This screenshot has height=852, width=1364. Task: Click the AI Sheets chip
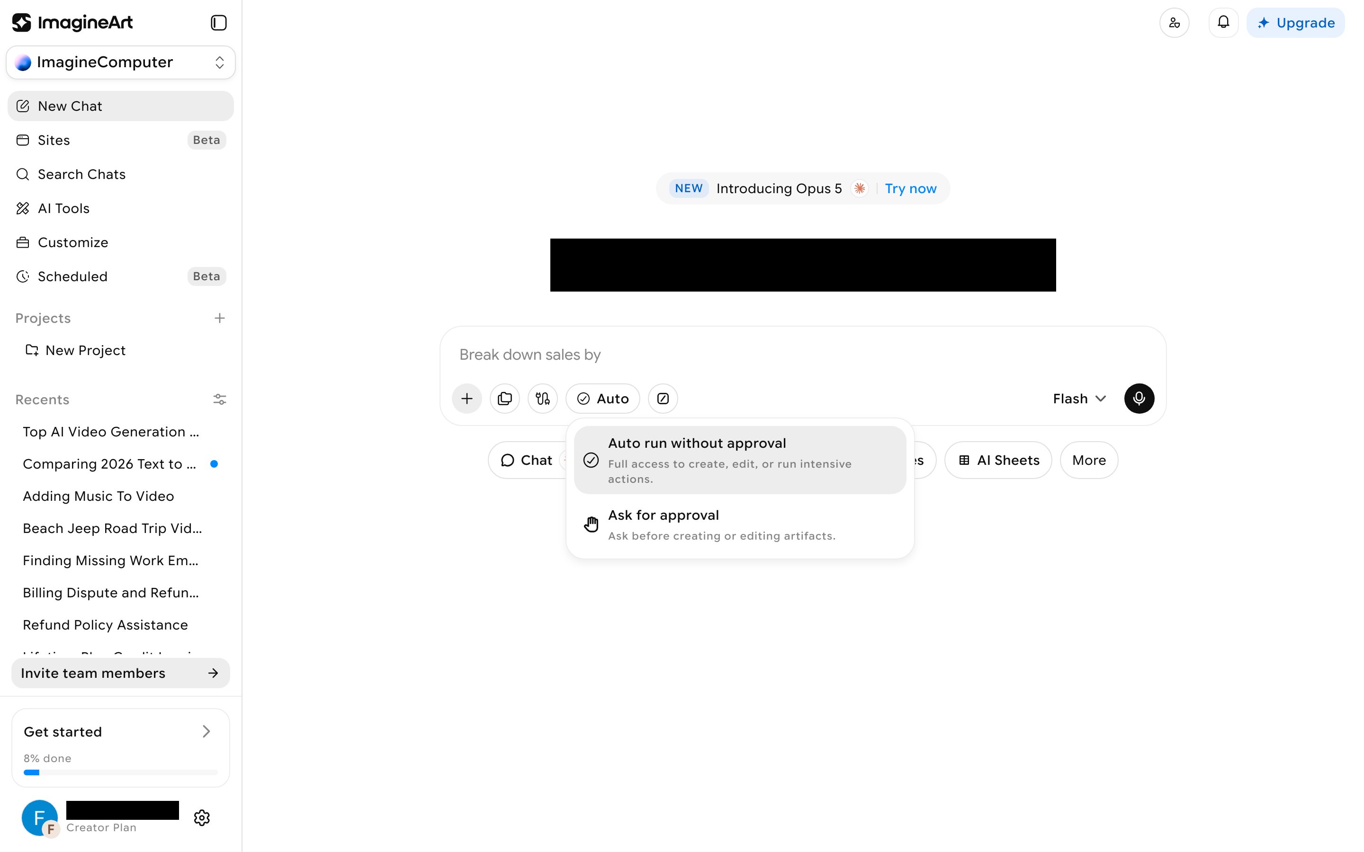(997, 460)
